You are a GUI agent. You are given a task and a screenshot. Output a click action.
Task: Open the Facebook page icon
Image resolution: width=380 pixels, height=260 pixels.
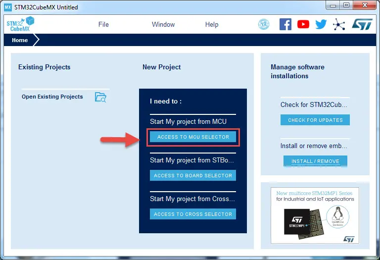(285, 24)
